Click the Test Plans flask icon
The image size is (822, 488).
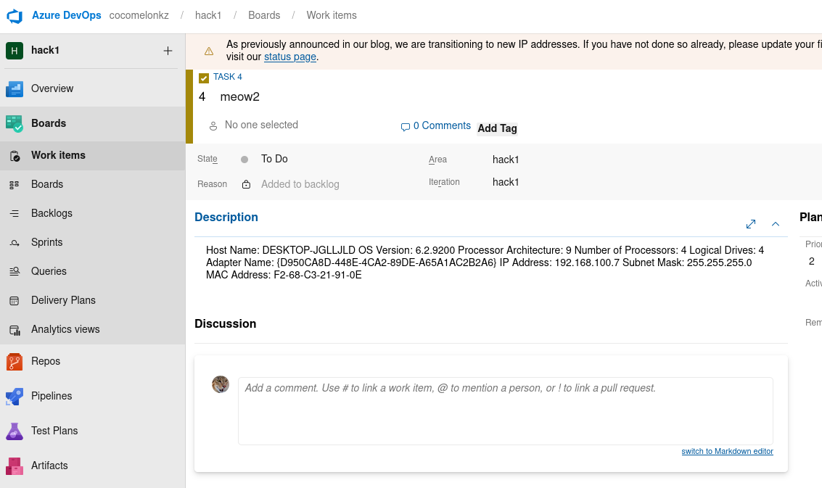coord(15,431)
